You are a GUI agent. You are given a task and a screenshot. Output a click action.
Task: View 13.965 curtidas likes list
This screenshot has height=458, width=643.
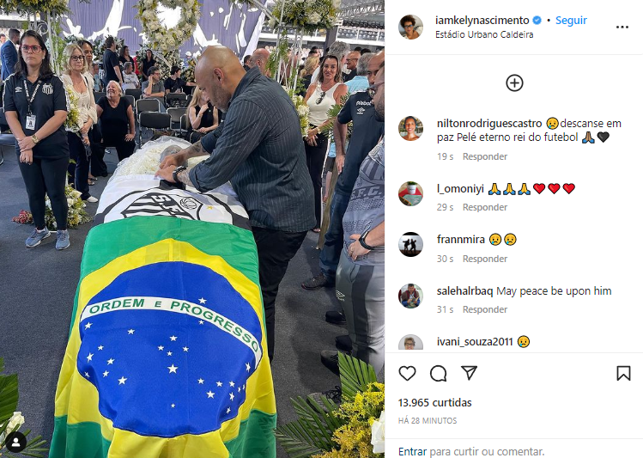coord(434,403)
